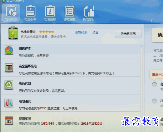Click the 金山电池医生 title bar icon
Screen dimensions: 163x132
click(4, 1)
